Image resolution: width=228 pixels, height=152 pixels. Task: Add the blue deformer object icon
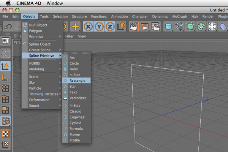click(223, 27)
